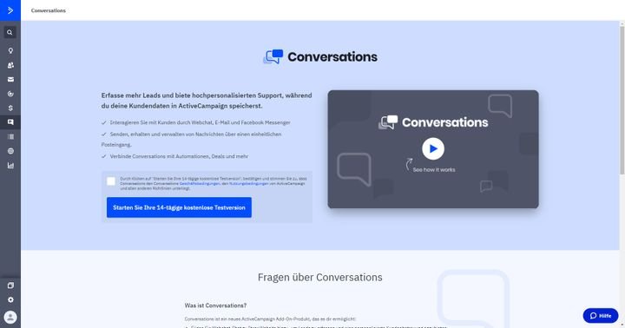The height and width of the screenshot is (328, 625).
Task: Open Site via the globe icon in the sidebar
Action: click(10, 151)
